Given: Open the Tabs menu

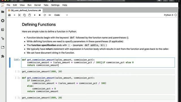Looking at the screenshot, I should tap(46, 5).
